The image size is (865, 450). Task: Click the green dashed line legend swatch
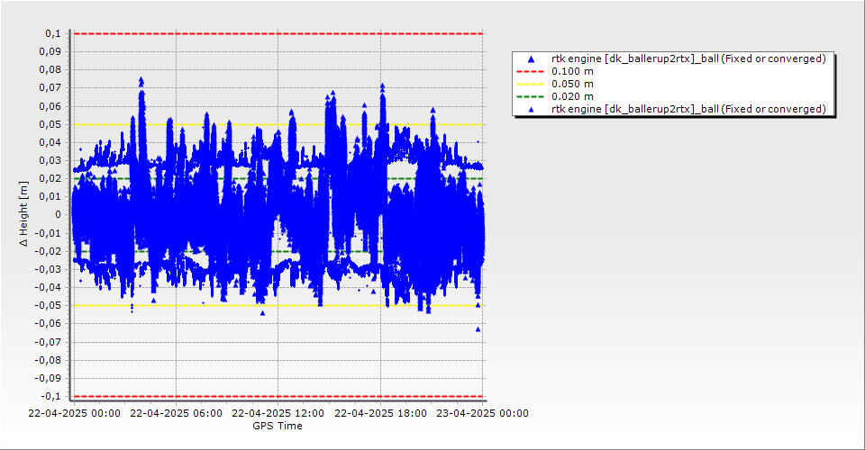[531, 96]
